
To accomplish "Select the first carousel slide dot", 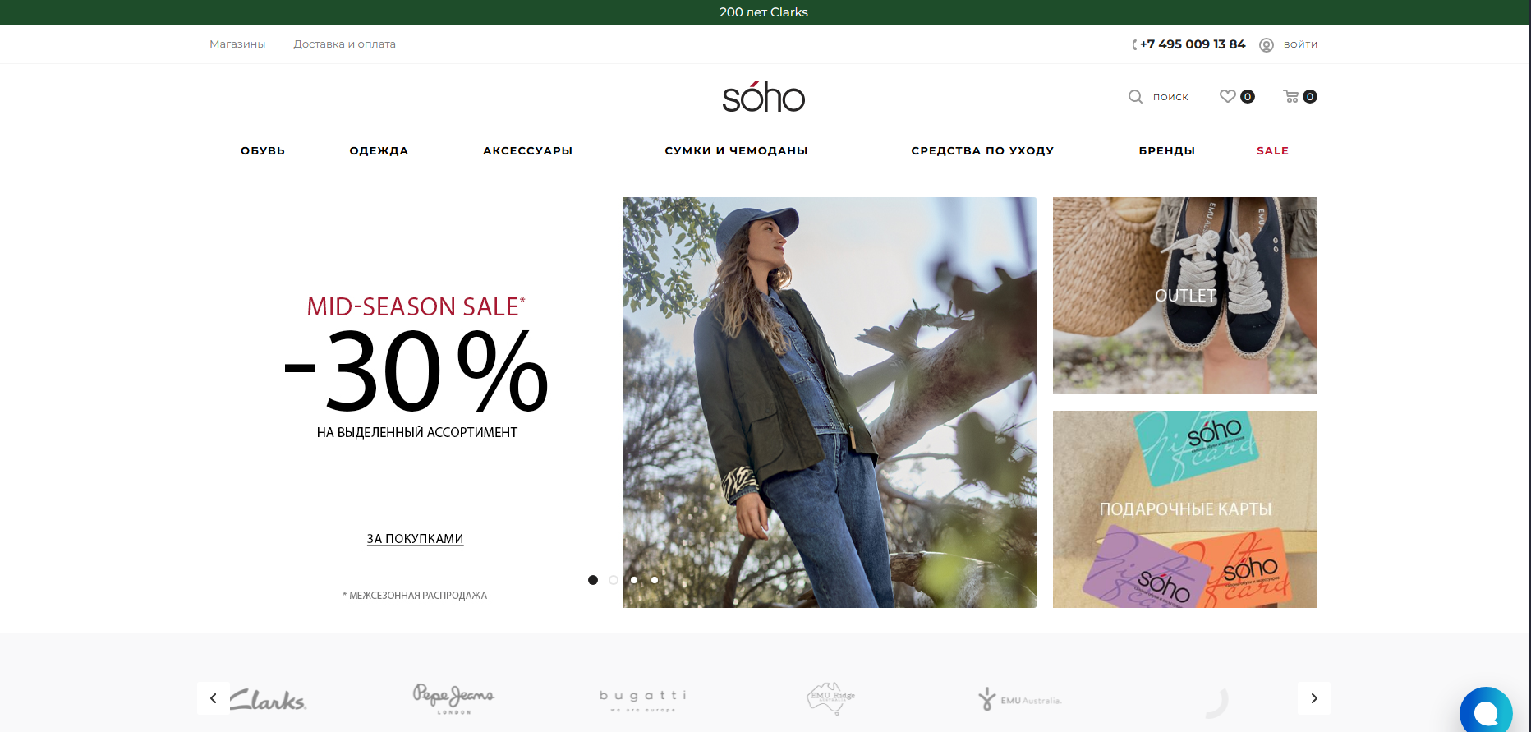I will coord(593,580).
